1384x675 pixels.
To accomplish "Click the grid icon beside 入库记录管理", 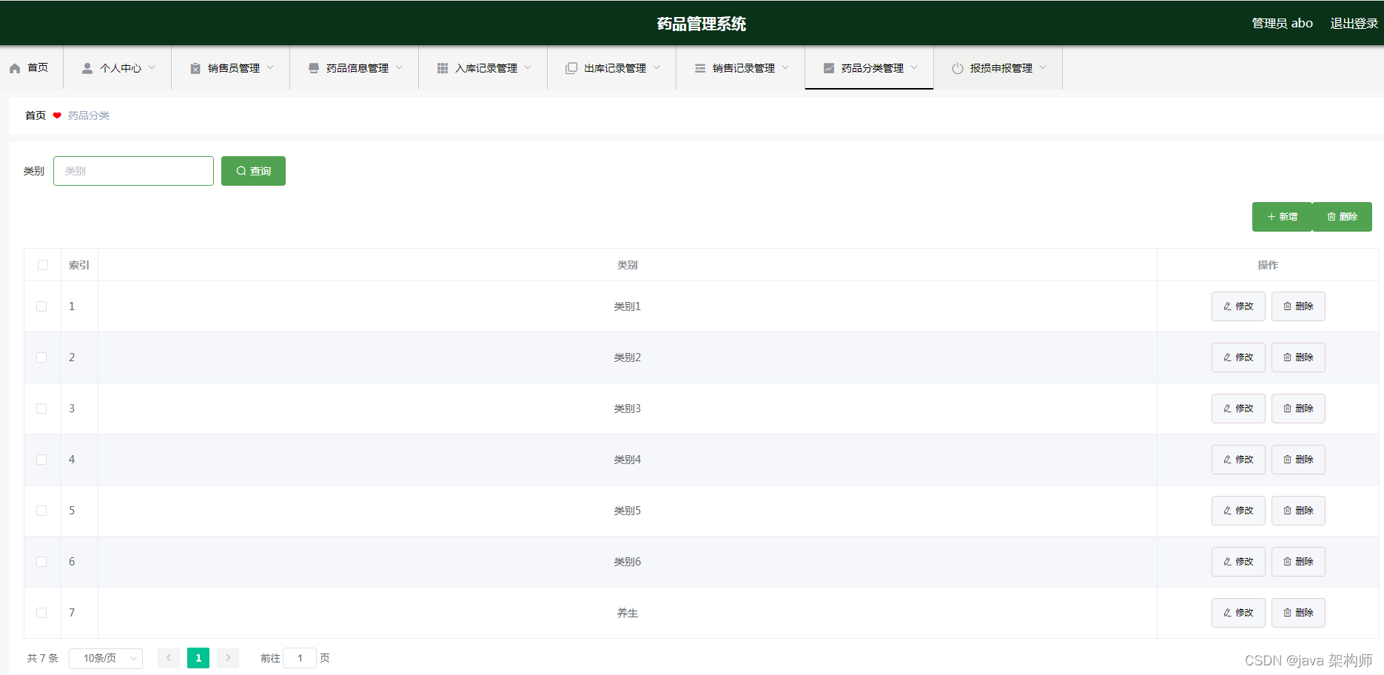I will [x=443, y=68].
